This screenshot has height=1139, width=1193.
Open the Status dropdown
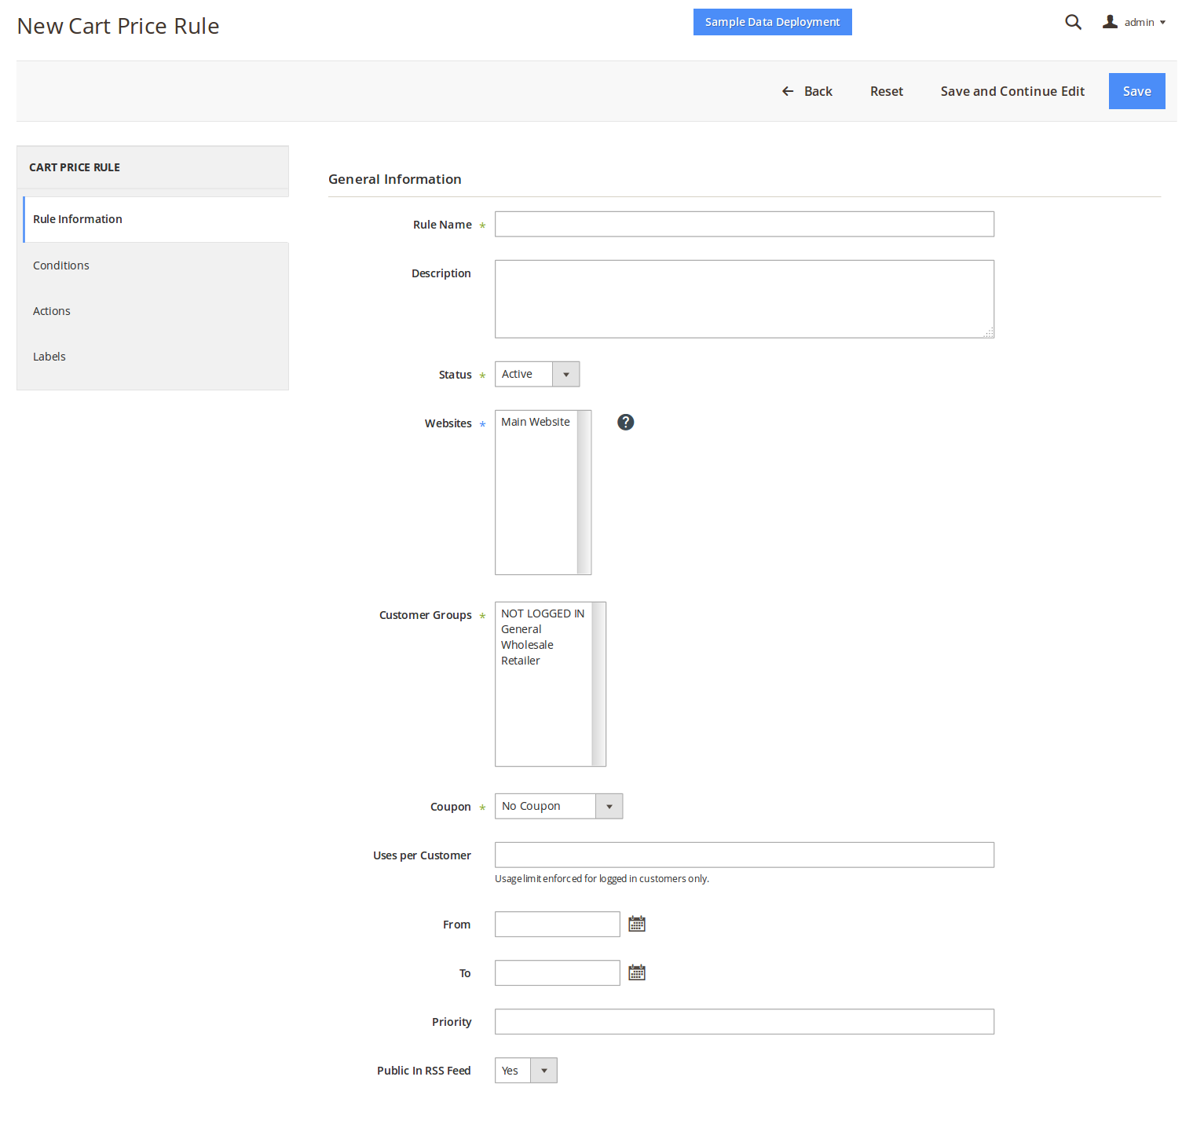click(537, 374)
